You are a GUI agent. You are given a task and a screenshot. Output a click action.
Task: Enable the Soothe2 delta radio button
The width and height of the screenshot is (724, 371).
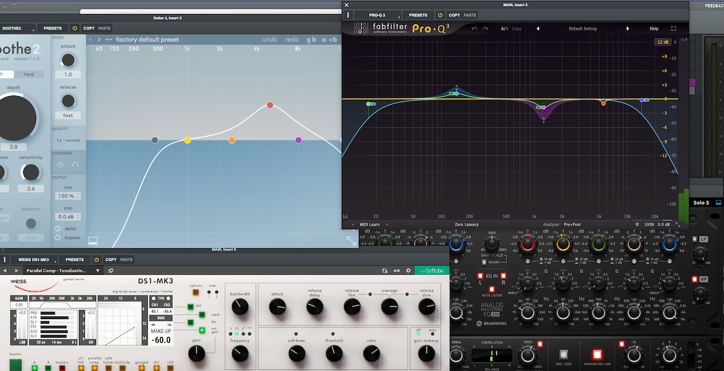[58, 229]
